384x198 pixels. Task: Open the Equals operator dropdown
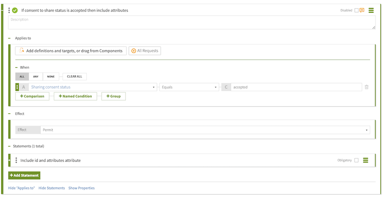tap(189, 87)
